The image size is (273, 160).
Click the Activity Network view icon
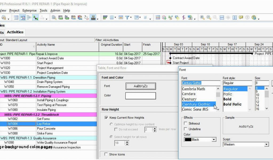pyautogui.click(x=29, y=18)
